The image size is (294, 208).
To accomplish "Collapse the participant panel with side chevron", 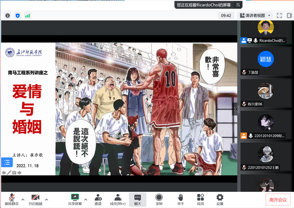I will click(235, 109).
